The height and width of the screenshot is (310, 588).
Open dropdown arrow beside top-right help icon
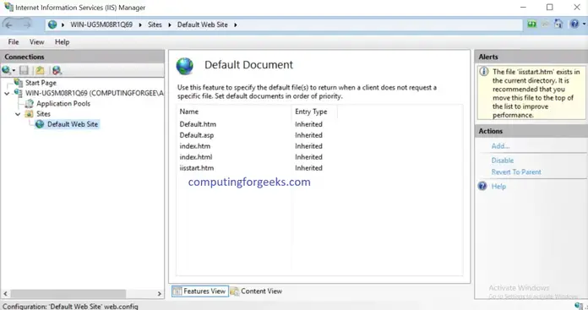tap(584, 24)
